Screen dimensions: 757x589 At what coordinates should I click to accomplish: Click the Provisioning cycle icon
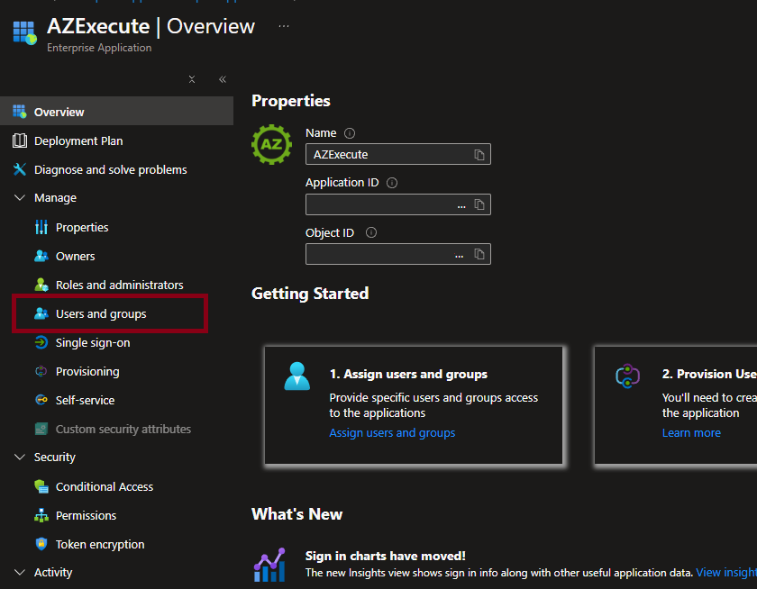[41, 371]
